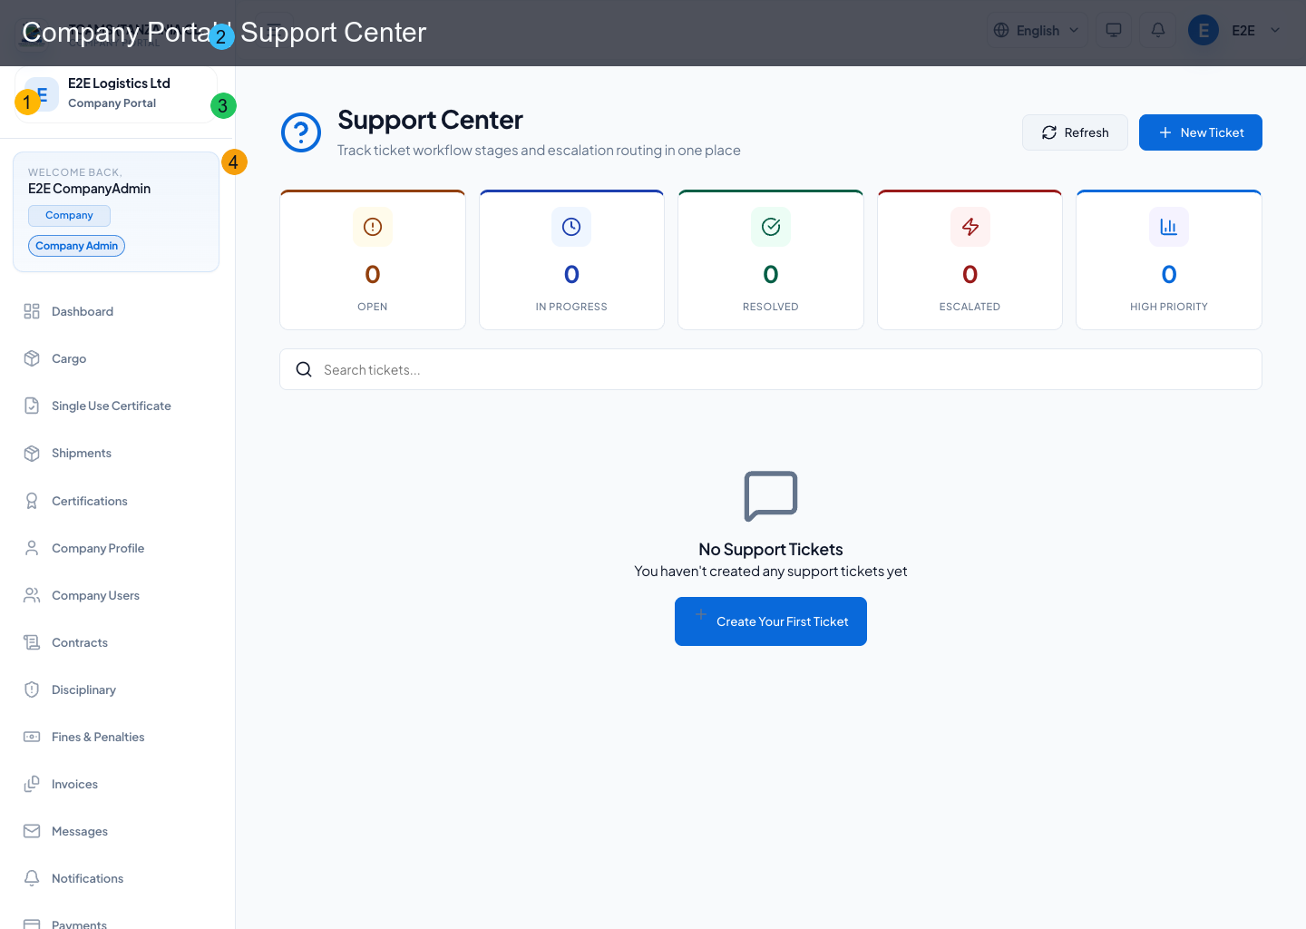Open the English language dropdown
This screenshot has width=1306, height=929.
coord(1038,30)
